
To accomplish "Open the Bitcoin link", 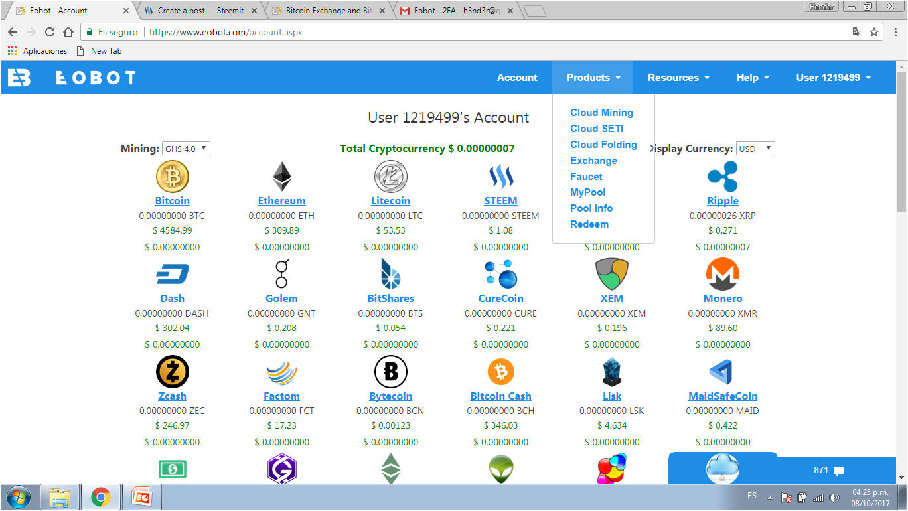I will click(173, 201).
